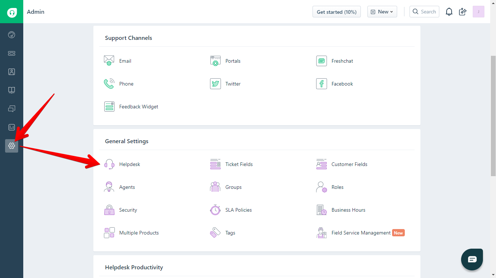Click the Helpdesk Productivity heading
Viewport: 496px width, 278px height.
(134, 267)
